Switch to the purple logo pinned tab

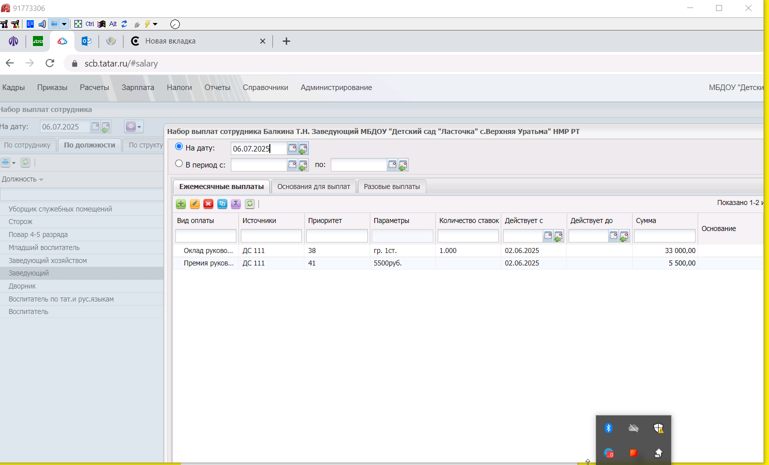point(13,41)
